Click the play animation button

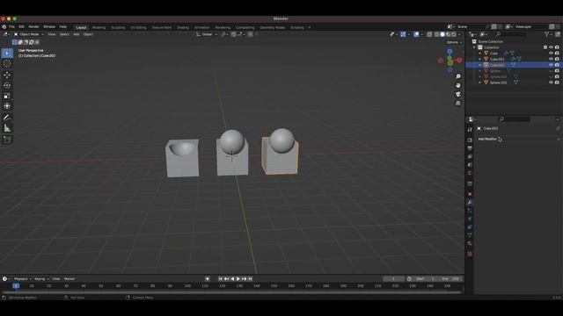(238, 279)
